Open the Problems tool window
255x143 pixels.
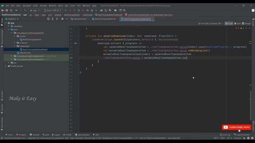(x=21, y=135)
